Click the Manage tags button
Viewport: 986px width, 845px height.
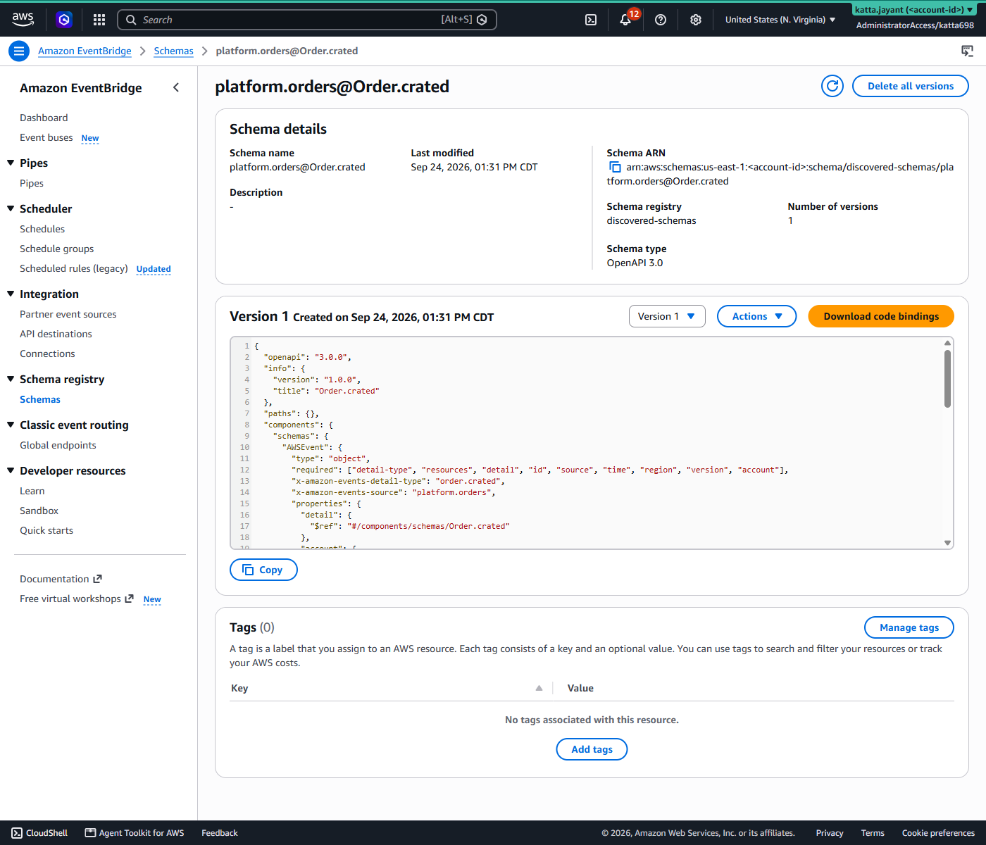click(x=909, y=627)
